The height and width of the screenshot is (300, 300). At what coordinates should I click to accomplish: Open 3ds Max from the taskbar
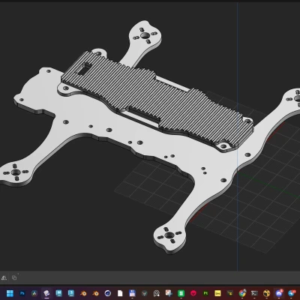click(71, 293)
